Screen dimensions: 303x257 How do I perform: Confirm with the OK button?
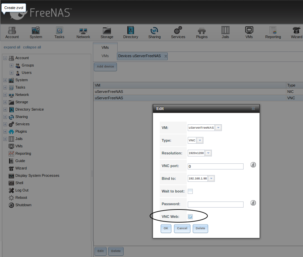(x=166, y=228)
